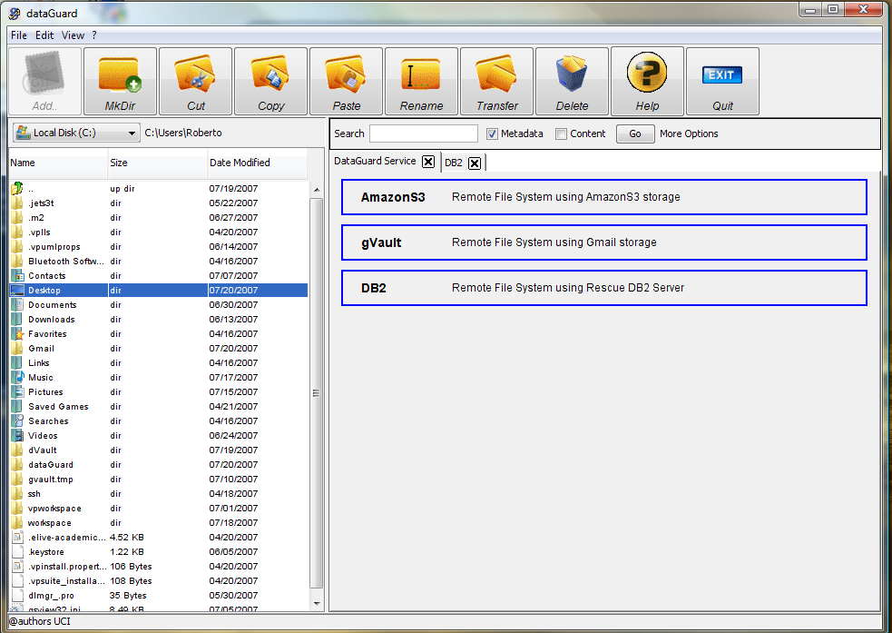Click the Videos folder icon

click(17, 436)
